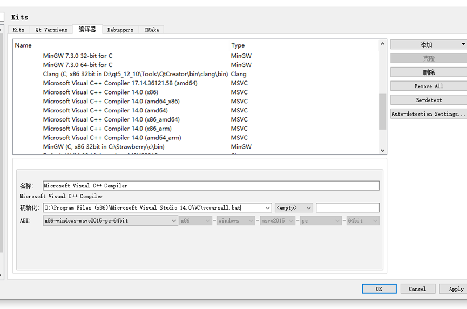Open the Debuggers tab

pos(120,30)
